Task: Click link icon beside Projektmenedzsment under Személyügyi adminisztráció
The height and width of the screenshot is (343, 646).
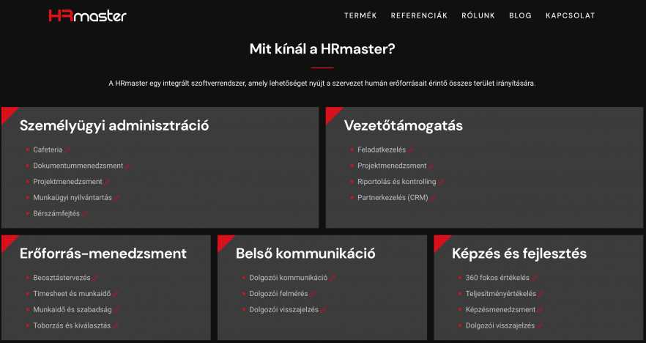Action: [107, 182]
